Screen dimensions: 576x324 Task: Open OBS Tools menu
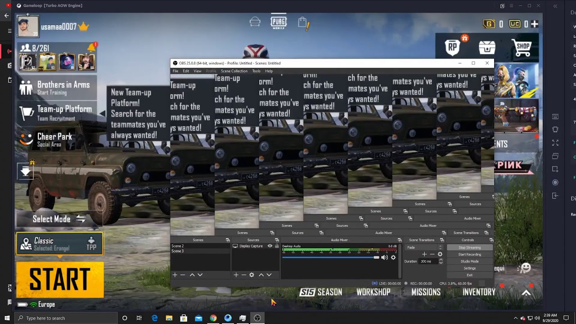tap(256, 71)
